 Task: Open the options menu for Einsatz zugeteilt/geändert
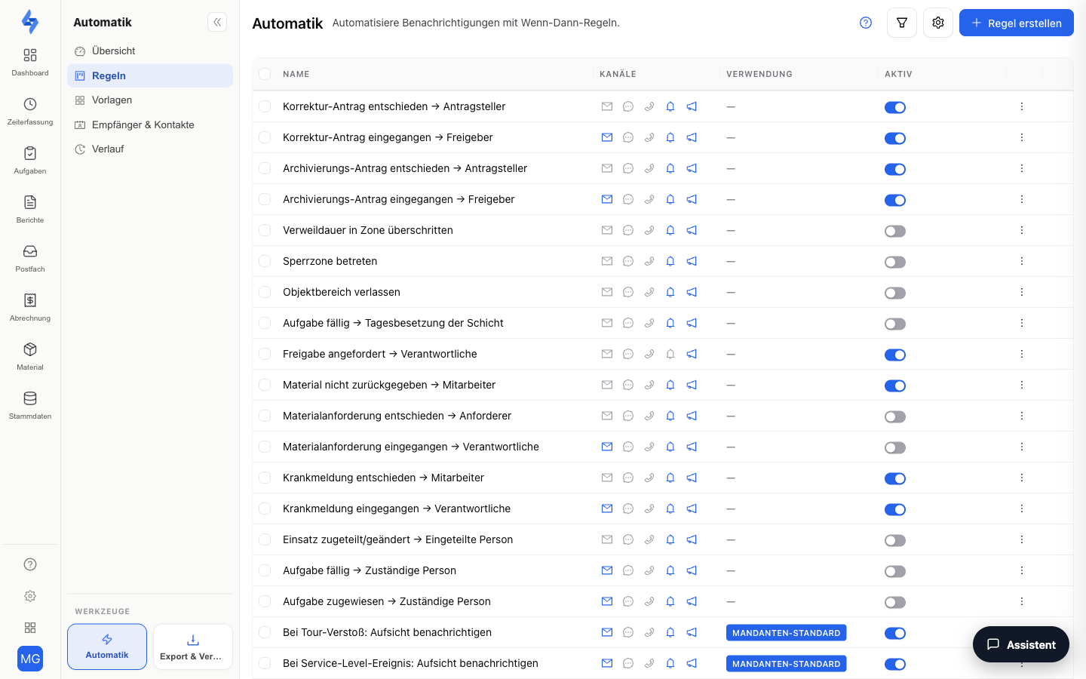[1022, 539]
